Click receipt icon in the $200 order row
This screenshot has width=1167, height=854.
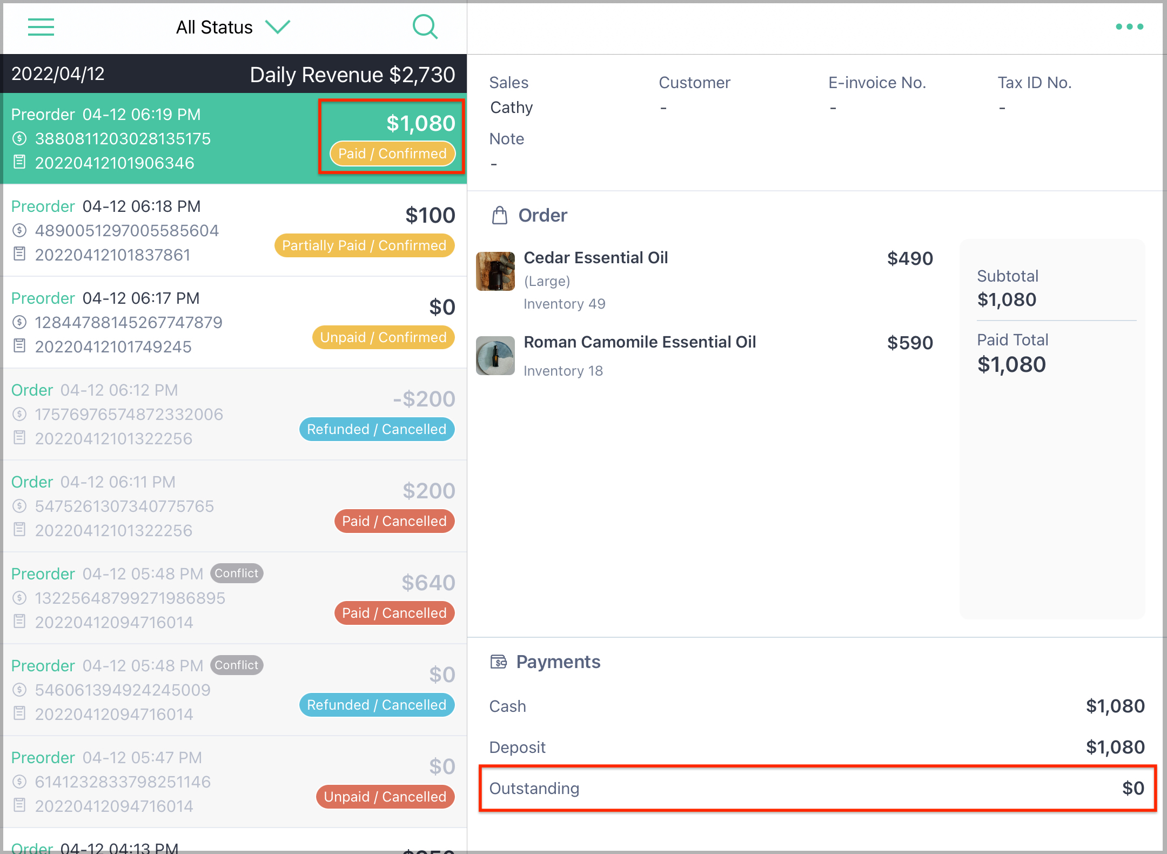coord(19,529)
